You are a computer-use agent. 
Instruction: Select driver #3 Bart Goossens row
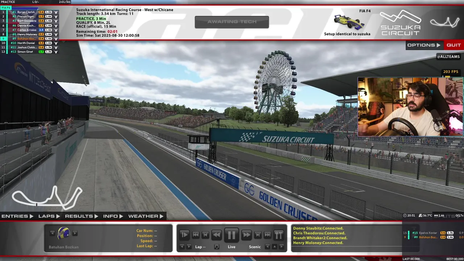(29, 21)
